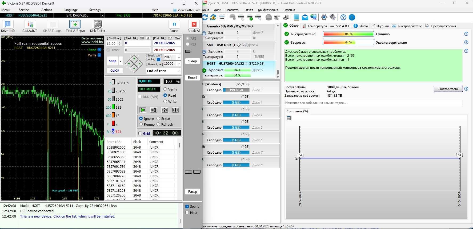Enable the Grid checkbox
Image resolution: width=473 pixels, height=229 pixels.
140,133
